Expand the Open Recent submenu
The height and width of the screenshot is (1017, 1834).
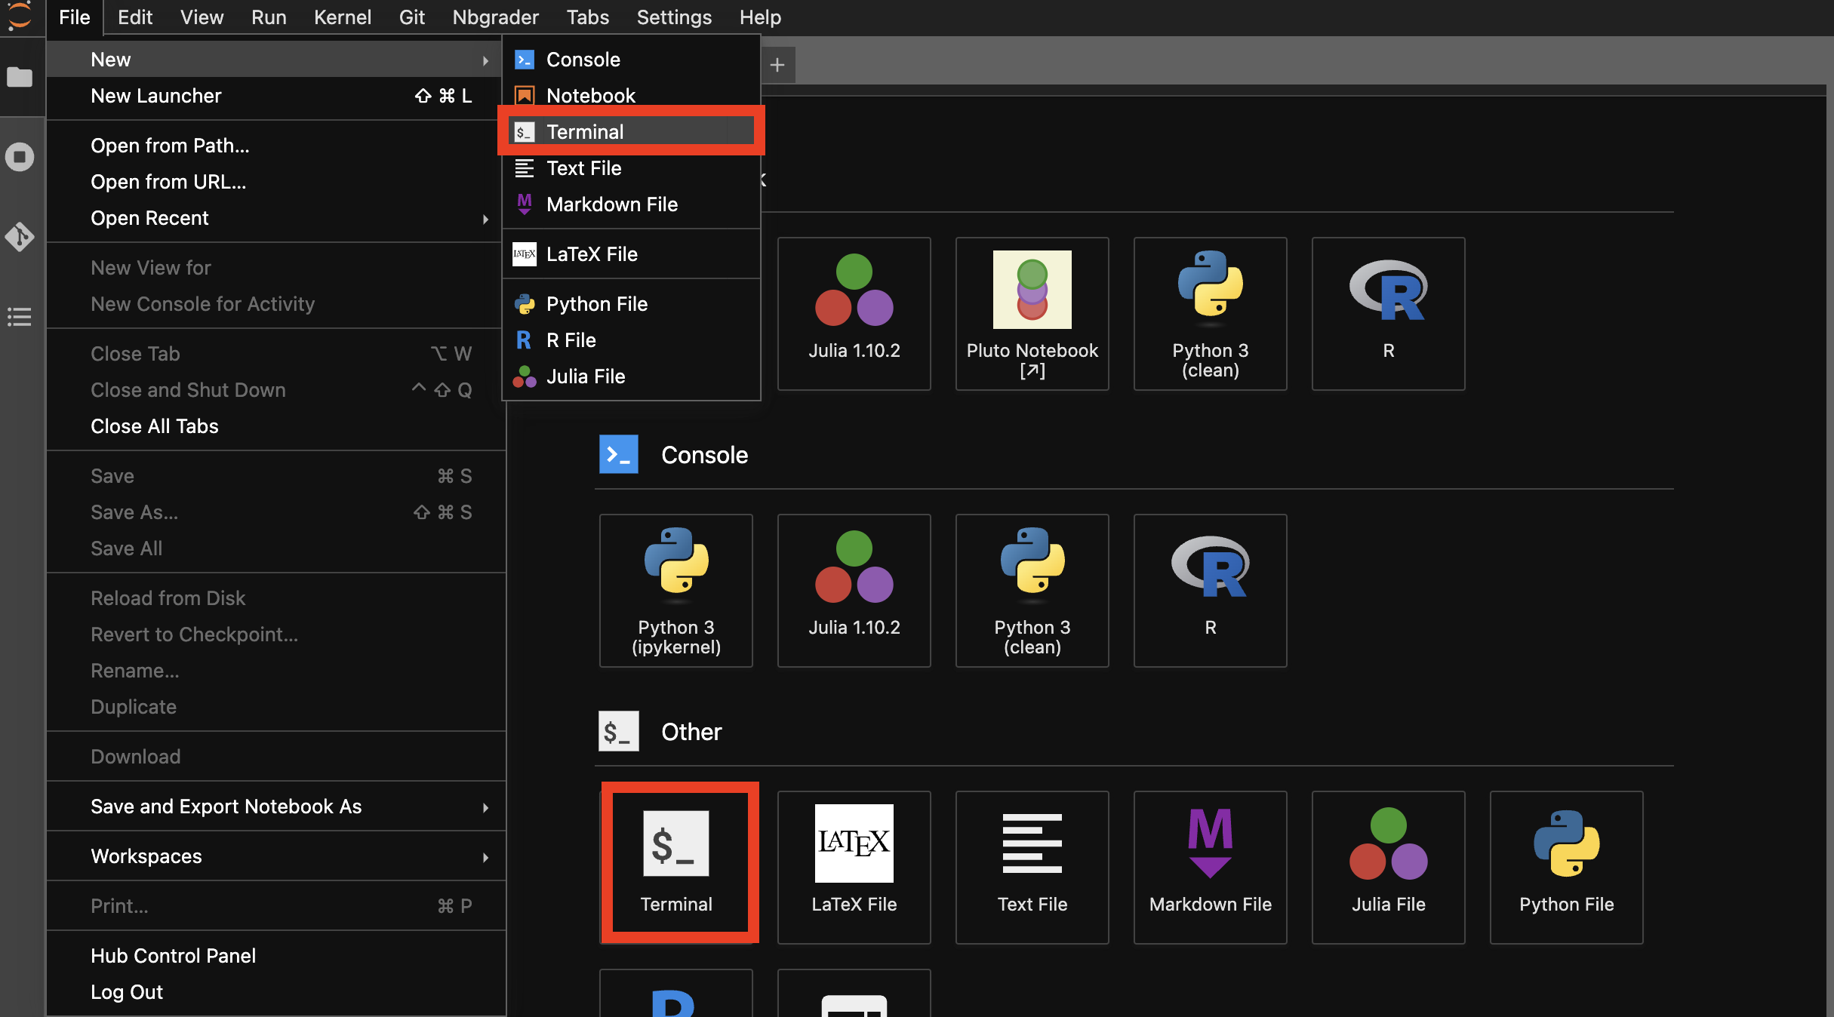(x=149, y=218)
